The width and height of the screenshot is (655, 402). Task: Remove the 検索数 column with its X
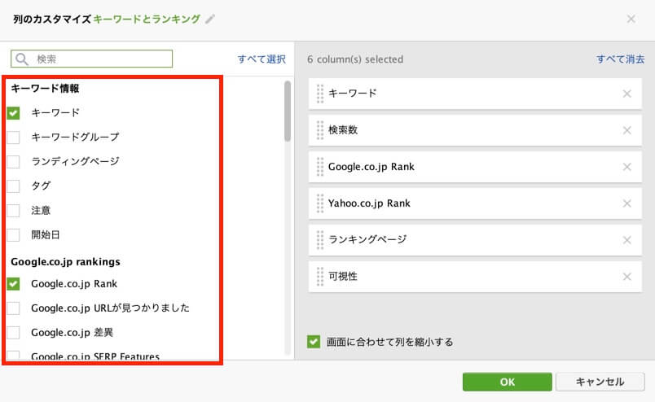626,130
